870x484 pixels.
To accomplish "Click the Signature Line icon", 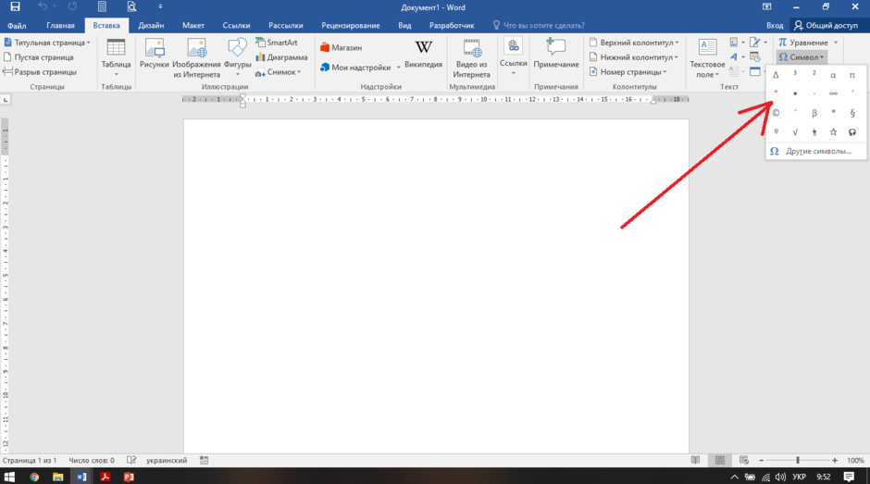I will 755,43.
